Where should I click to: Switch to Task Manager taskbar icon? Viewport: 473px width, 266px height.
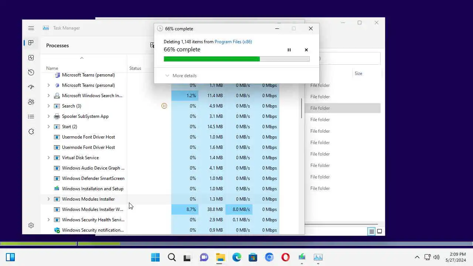tap(318, 257)
